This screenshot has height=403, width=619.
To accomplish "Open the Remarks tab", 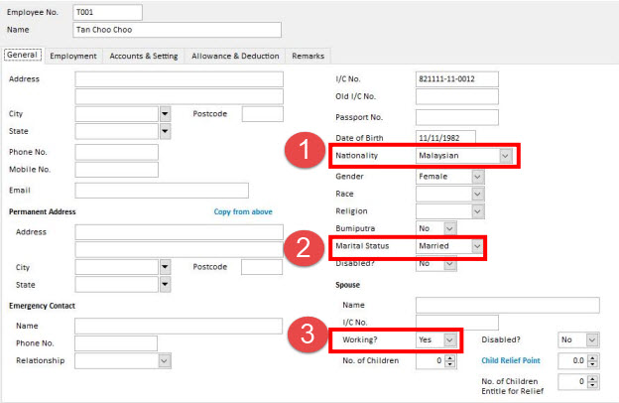I will point(309,57).
